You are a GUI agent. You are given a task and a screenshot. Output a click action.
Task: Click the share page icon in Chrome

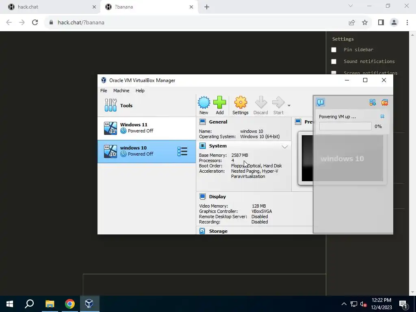pos(352,23)
